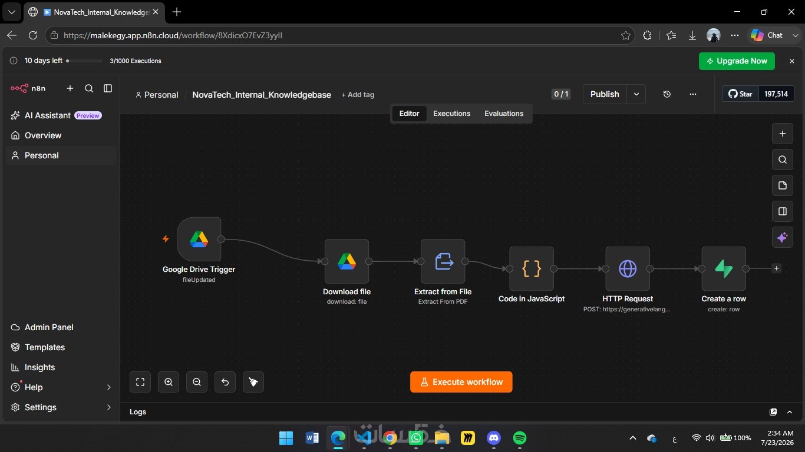Open the browser settings and more menu
This screenshot has width=805, height=452.
coord(735,35)
